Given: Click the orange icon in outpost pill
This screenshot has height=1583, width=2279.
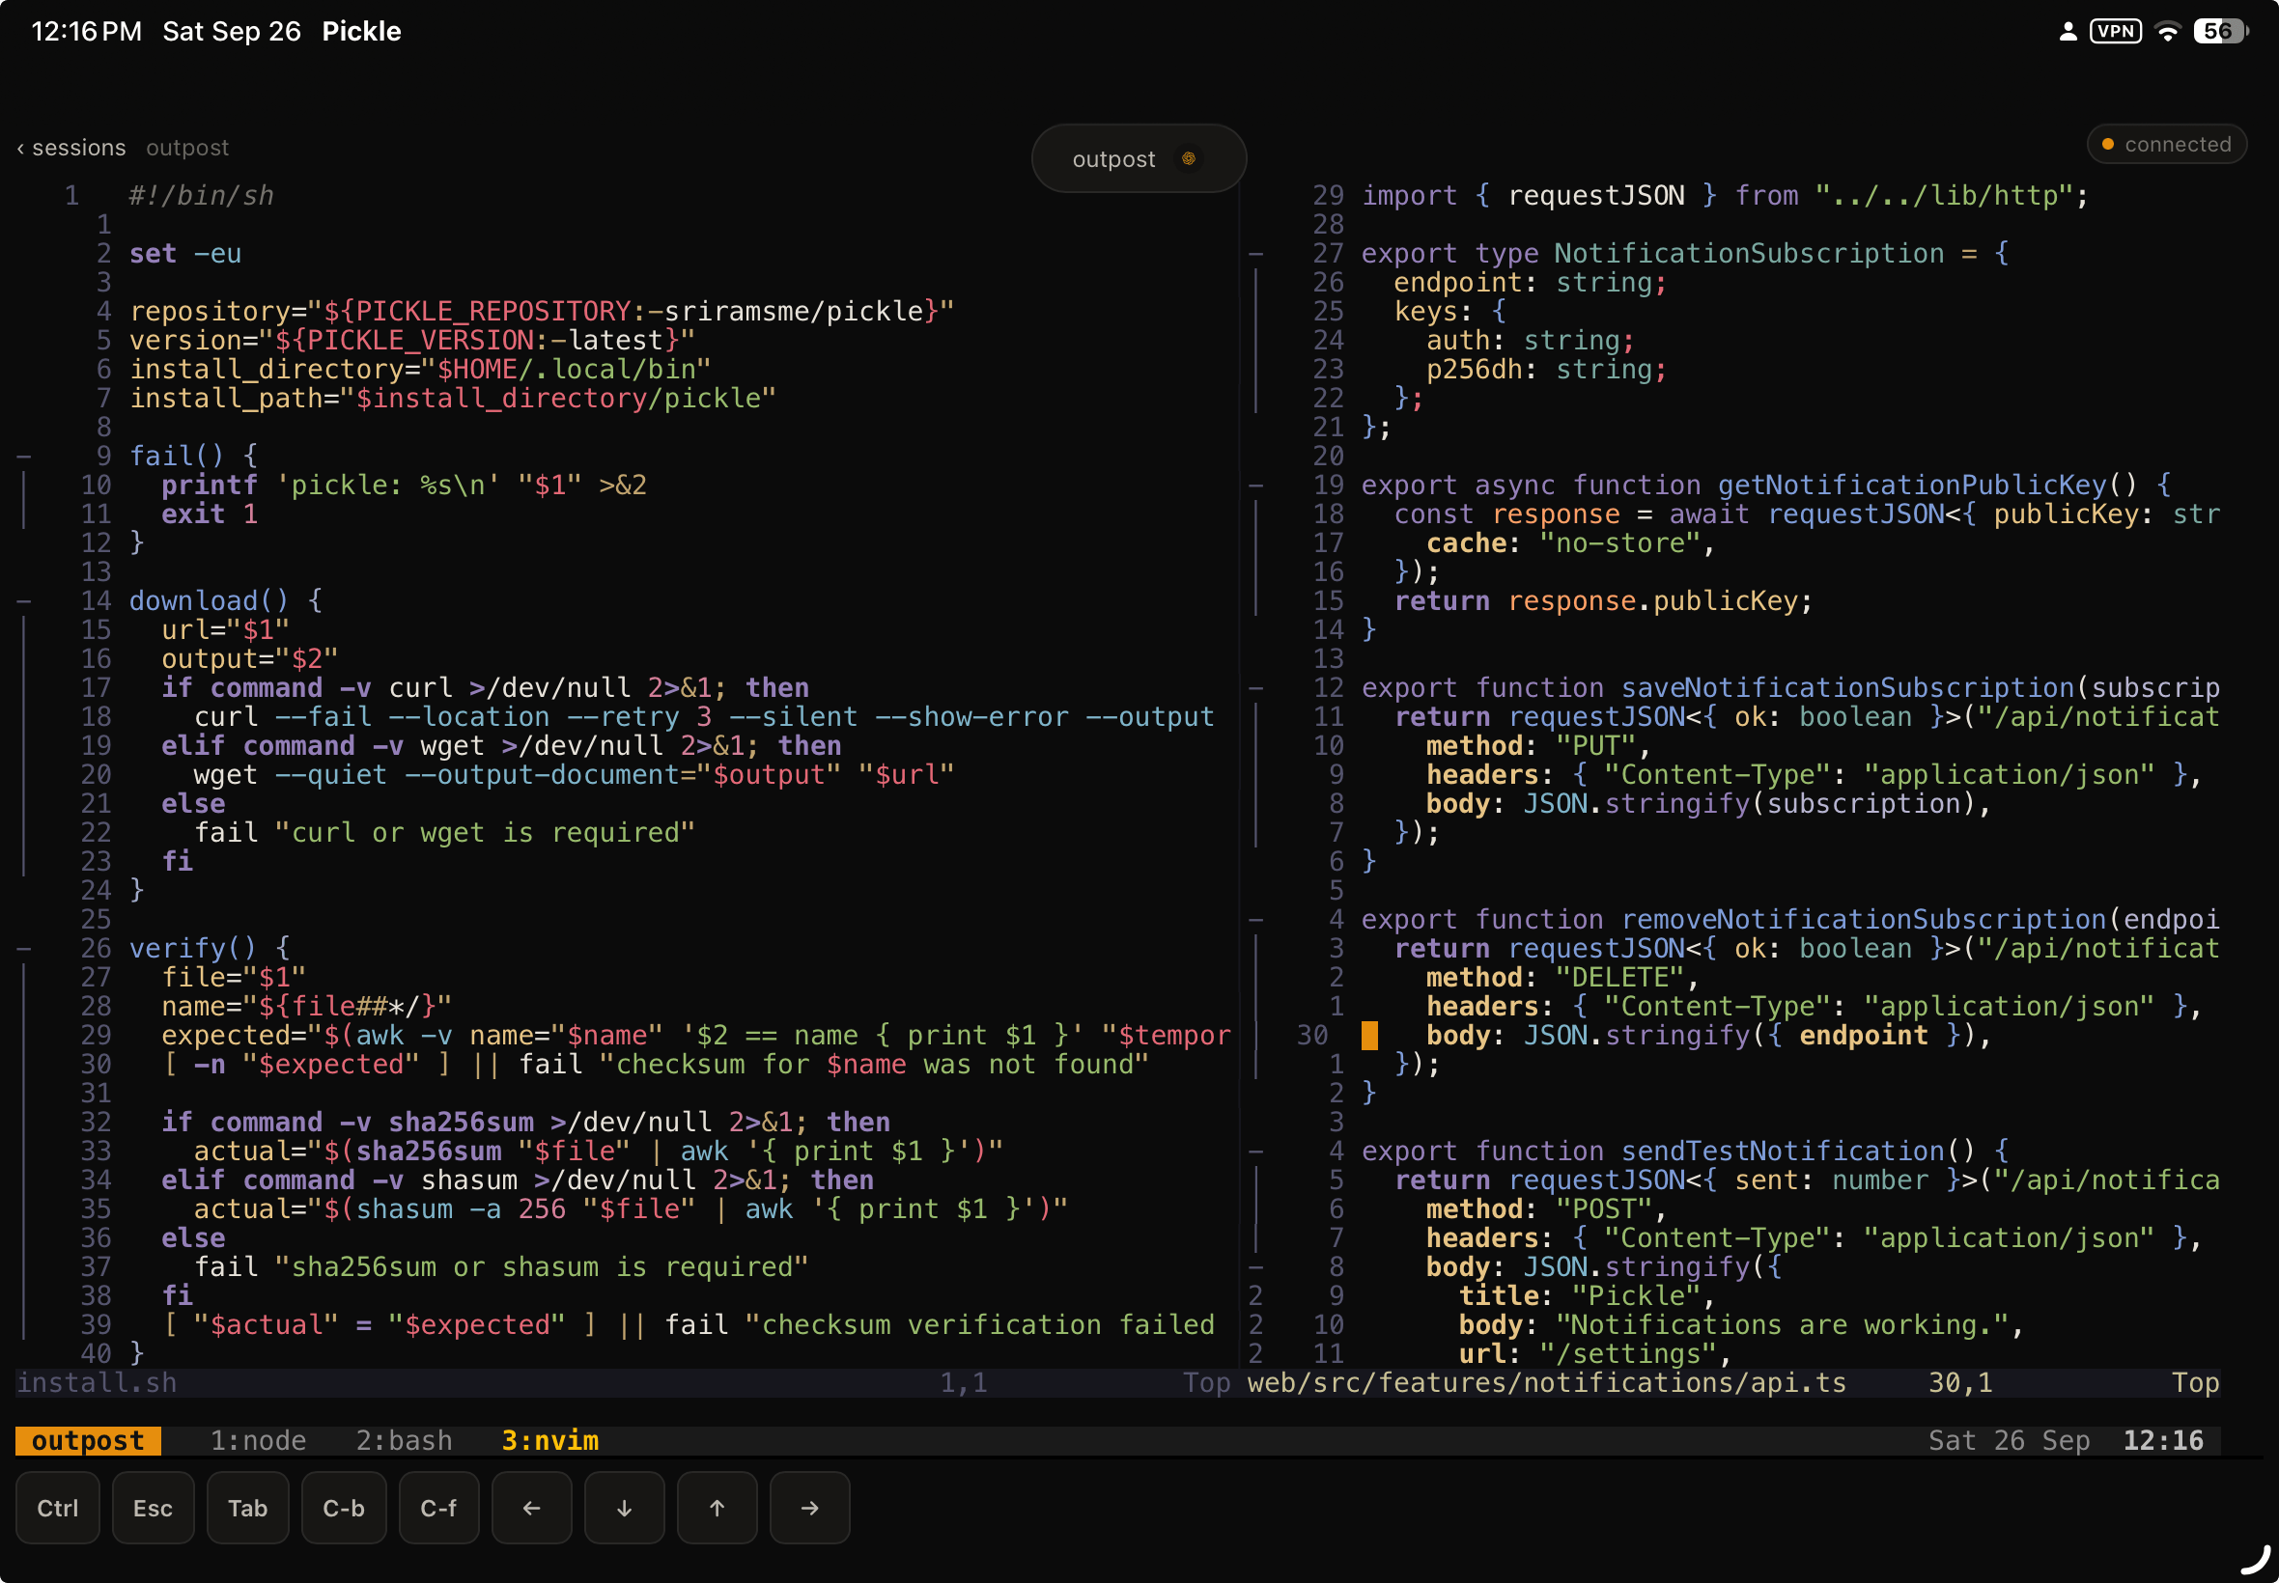Looking at the screenshot, I should tap(1188, 158).
